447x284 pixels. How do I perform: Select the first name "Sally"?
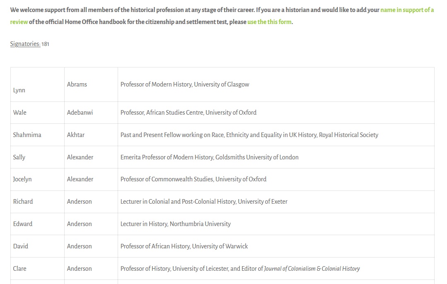(19, 157)
